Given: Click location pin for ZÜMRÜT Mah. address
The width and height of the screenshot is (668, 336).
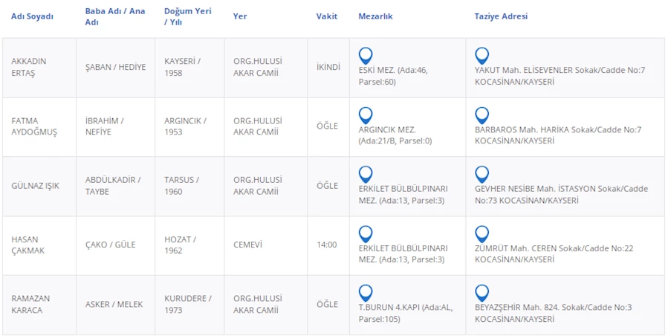Looking at the screenshot, I should coord(482,233).
